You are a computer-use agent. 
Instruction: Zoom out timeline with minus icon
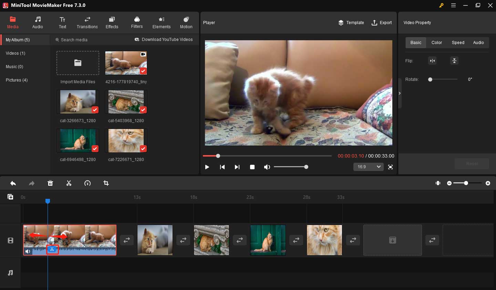[x=449, y=183]
